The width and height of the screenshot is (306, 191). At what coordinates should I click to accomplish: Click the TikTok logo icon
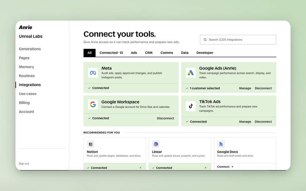pyautogui.click(x=191, y=106)
